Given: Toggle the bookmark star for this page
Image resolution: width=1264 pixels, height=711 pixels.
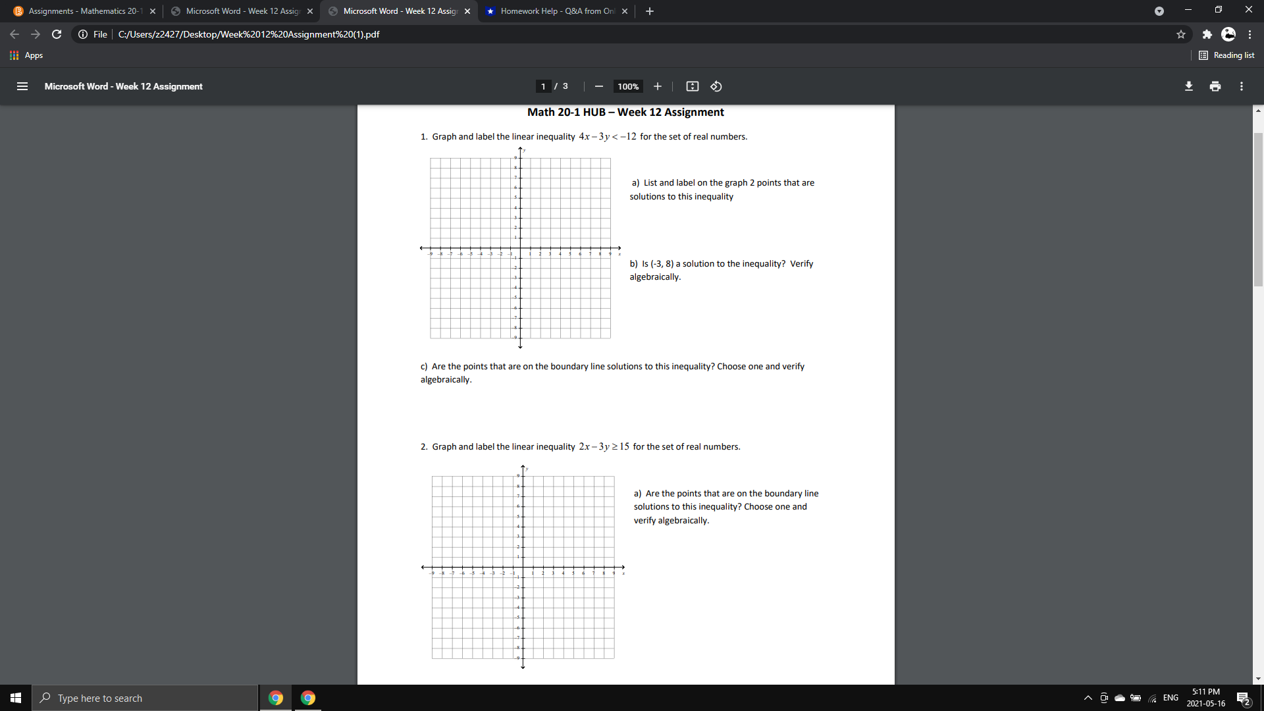Looking at the screenshot, I should 1181,34.
